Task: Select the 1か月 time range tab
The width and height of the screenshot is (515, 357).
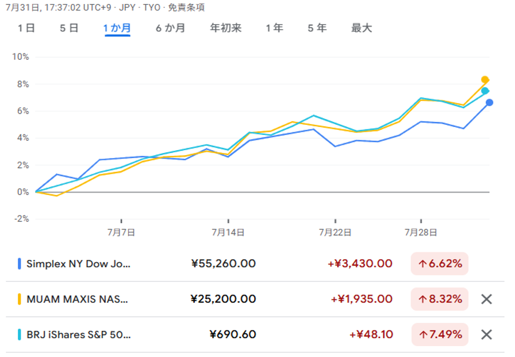Action: tap(117, 28)
